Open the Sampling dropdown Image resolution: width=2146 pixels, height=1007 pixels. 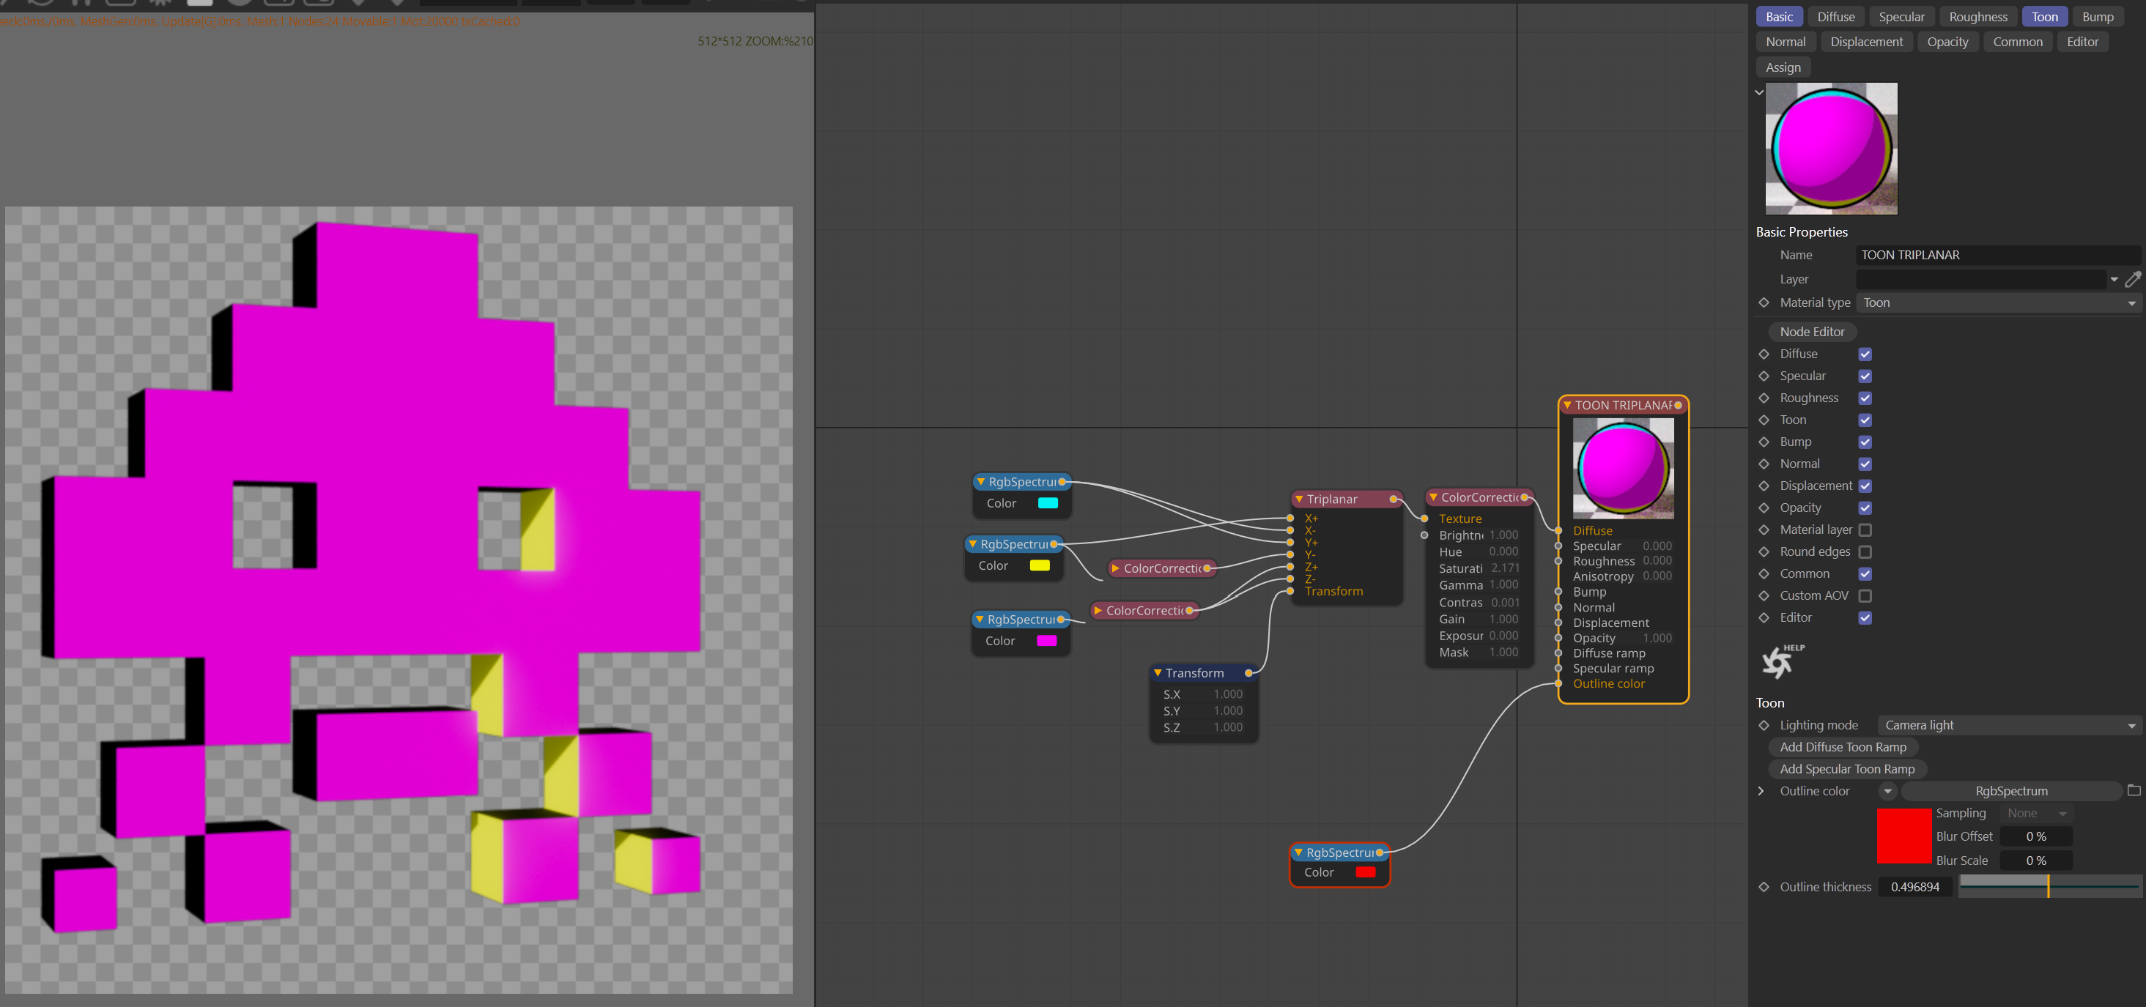[2036, 813]
